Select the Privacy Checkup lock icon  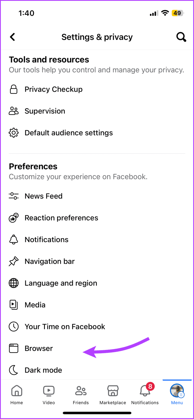(x=14, y=89)
